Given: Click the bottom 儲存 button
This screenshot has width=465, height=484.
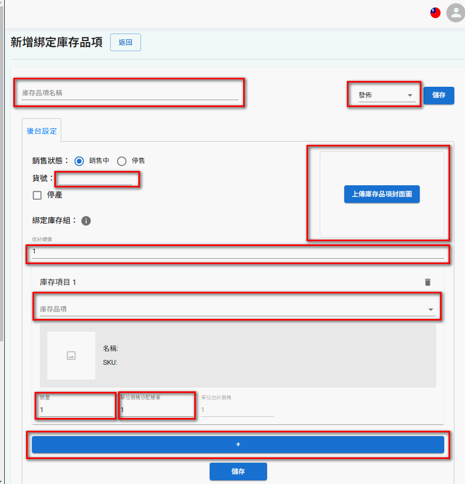Looking at the screenshot, I should (238, 471).
